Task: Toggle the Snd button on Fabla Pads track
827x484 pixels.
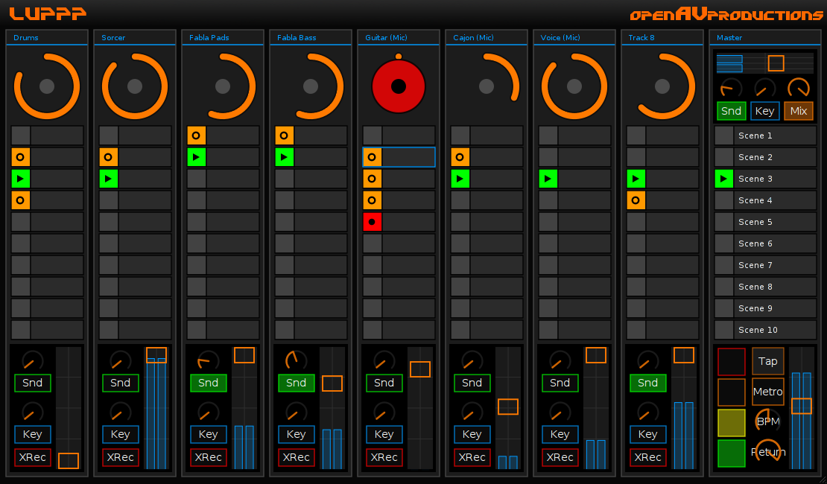Action: click(x=208, y=383)
